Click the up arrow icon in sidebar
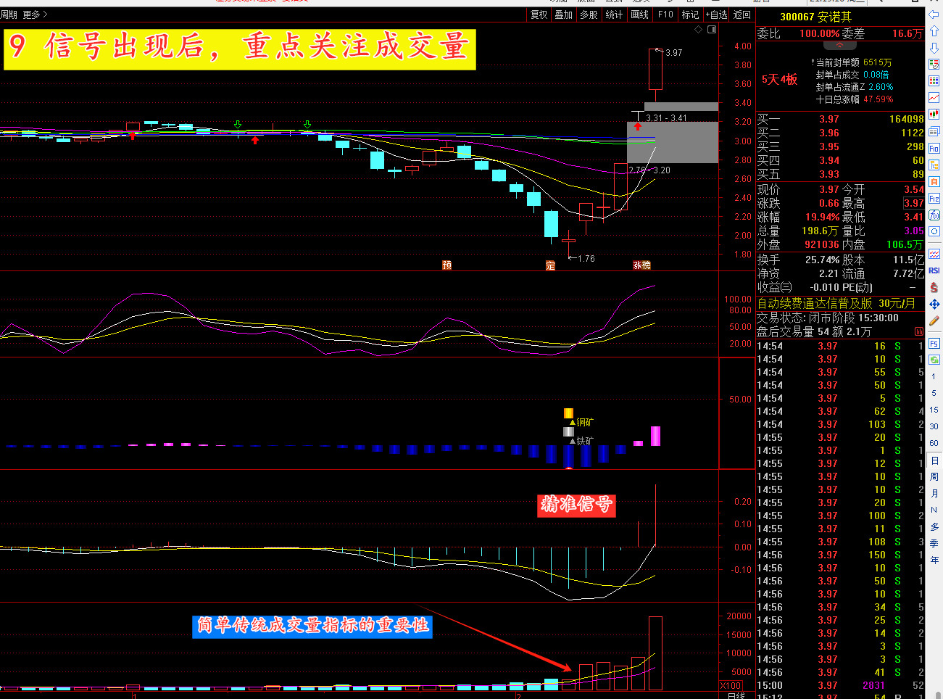 coord(934,31)
